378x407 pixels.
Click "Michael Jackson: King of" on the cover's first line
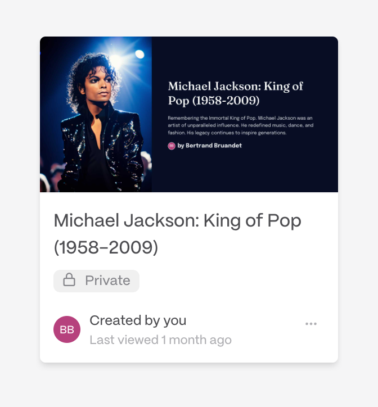[235, 86]
